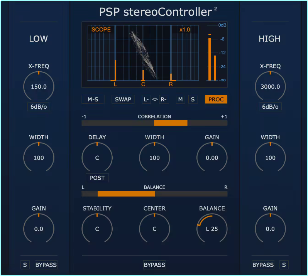The height and width of the screenshot is (276, 308).
Task: Solo the LOW band with S button
Action: [x=25, y=265]
